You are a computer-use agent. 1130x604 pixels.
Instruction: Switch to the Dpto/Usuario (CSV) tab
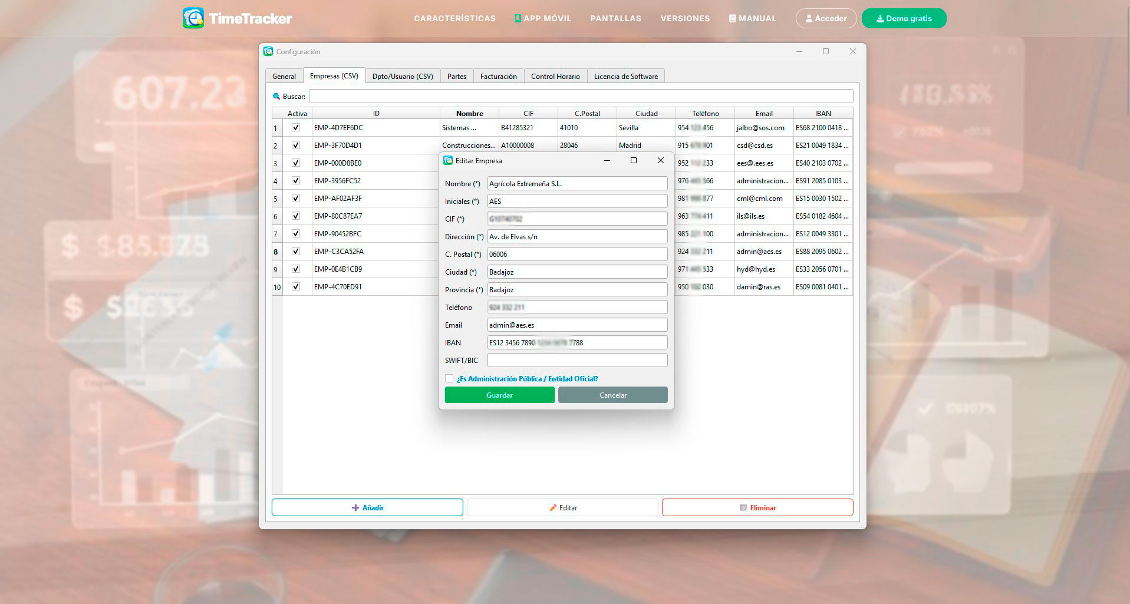pyautogui.click(x=403, y=76)
